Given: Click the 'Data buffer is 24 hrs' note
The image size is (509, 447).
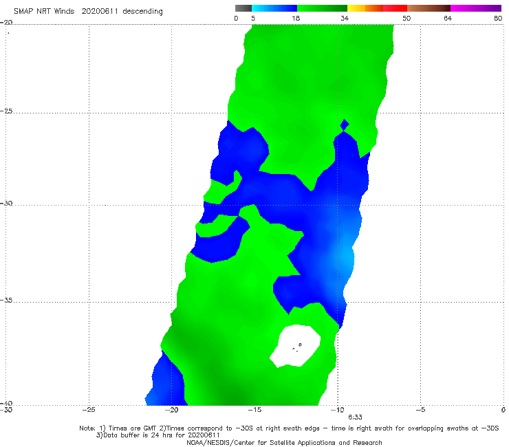Looking at the screenshot, I should (158, 435).
